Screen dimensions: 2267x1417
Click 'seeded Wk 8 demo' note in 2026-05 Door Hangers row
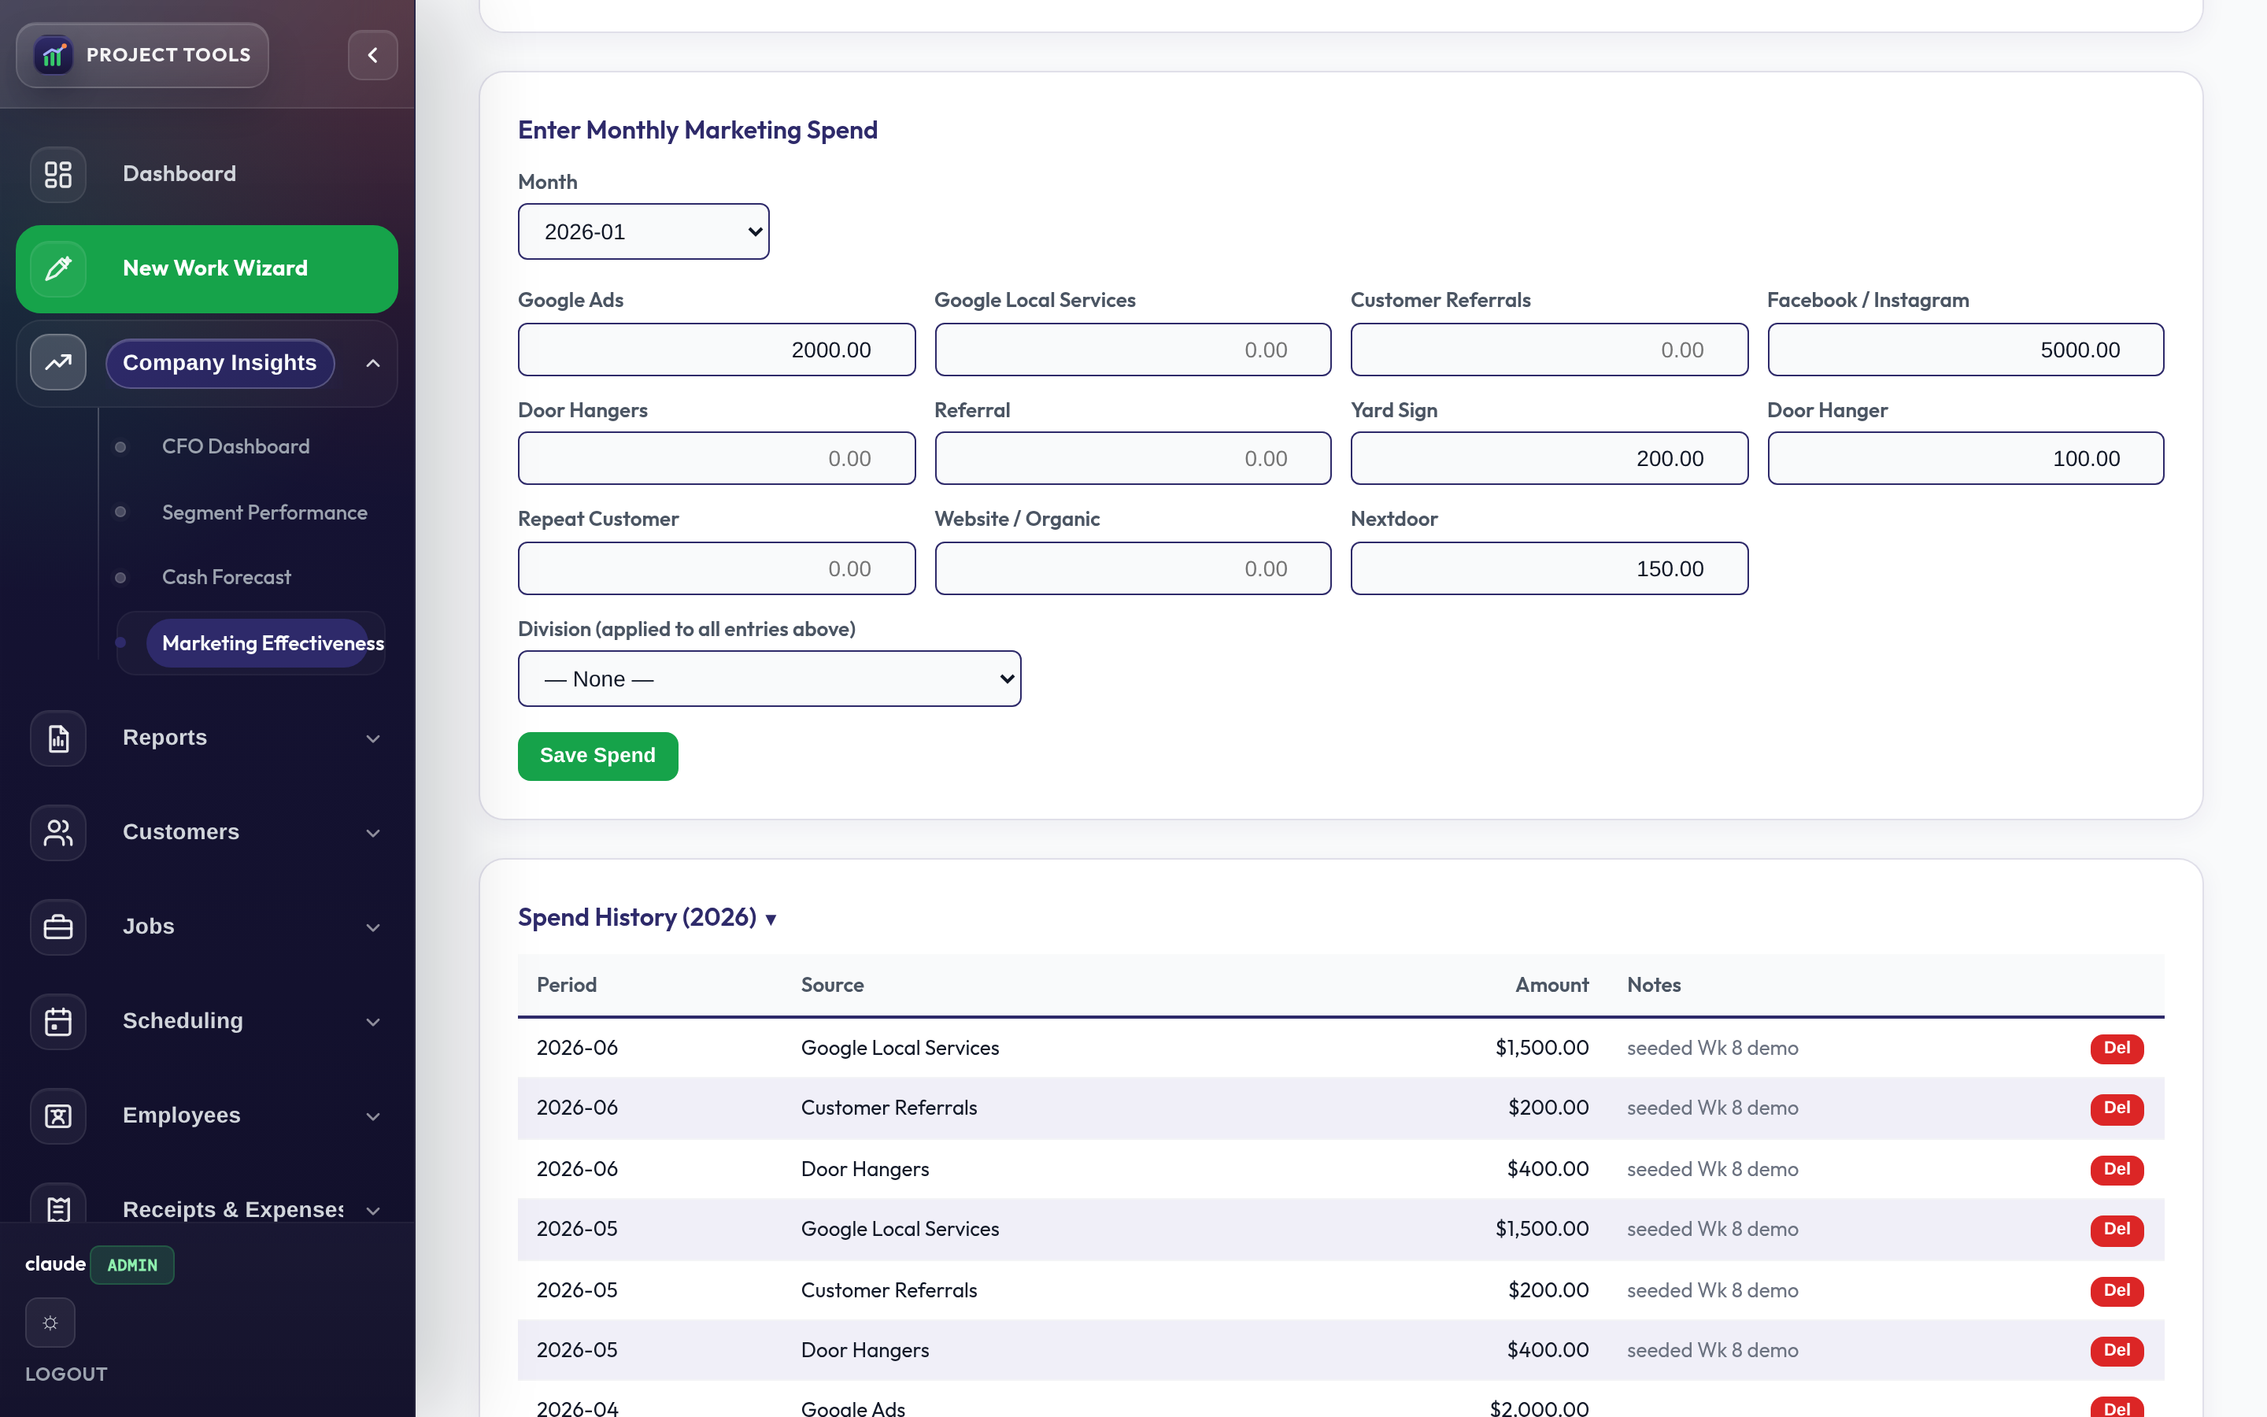click(1712, 1349)
